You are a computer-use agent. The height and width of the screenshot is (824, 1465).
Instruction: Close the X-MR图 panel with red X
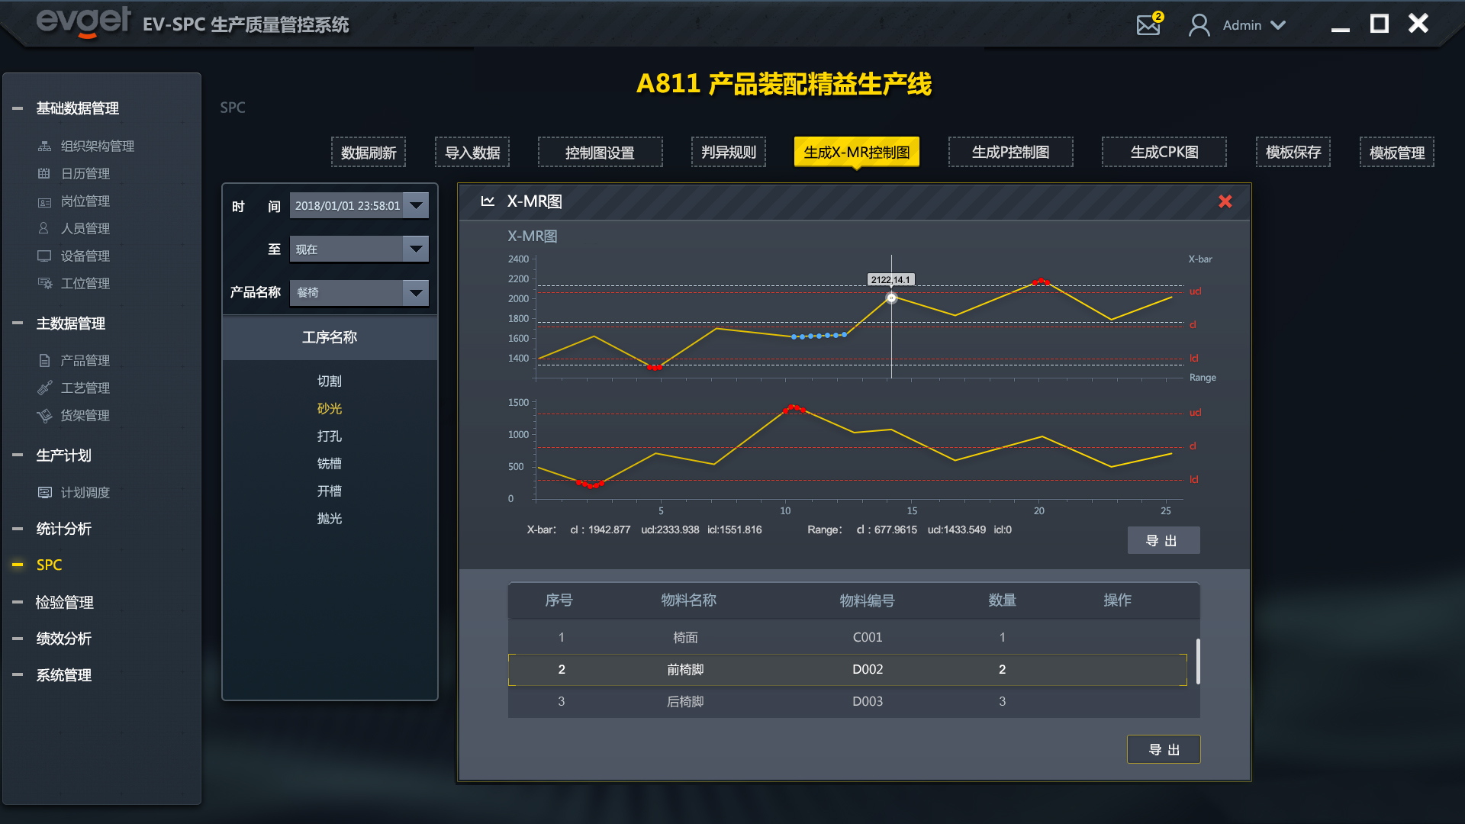(x=1225, y=201)
